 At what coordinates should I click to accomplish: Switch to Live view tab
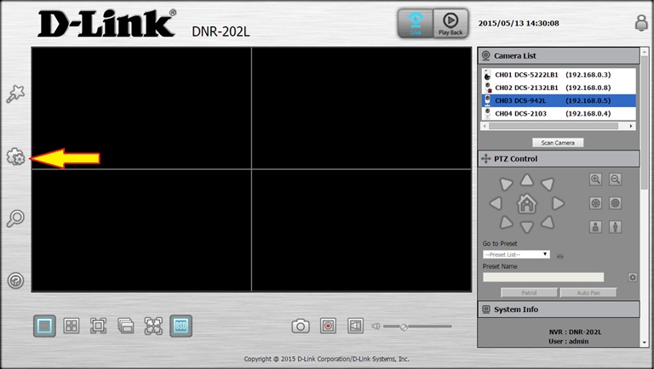coord(415,24)
